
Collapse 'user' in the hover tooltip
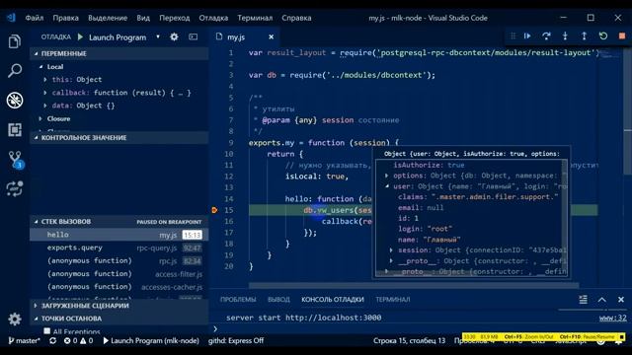(x=386, y=186)
